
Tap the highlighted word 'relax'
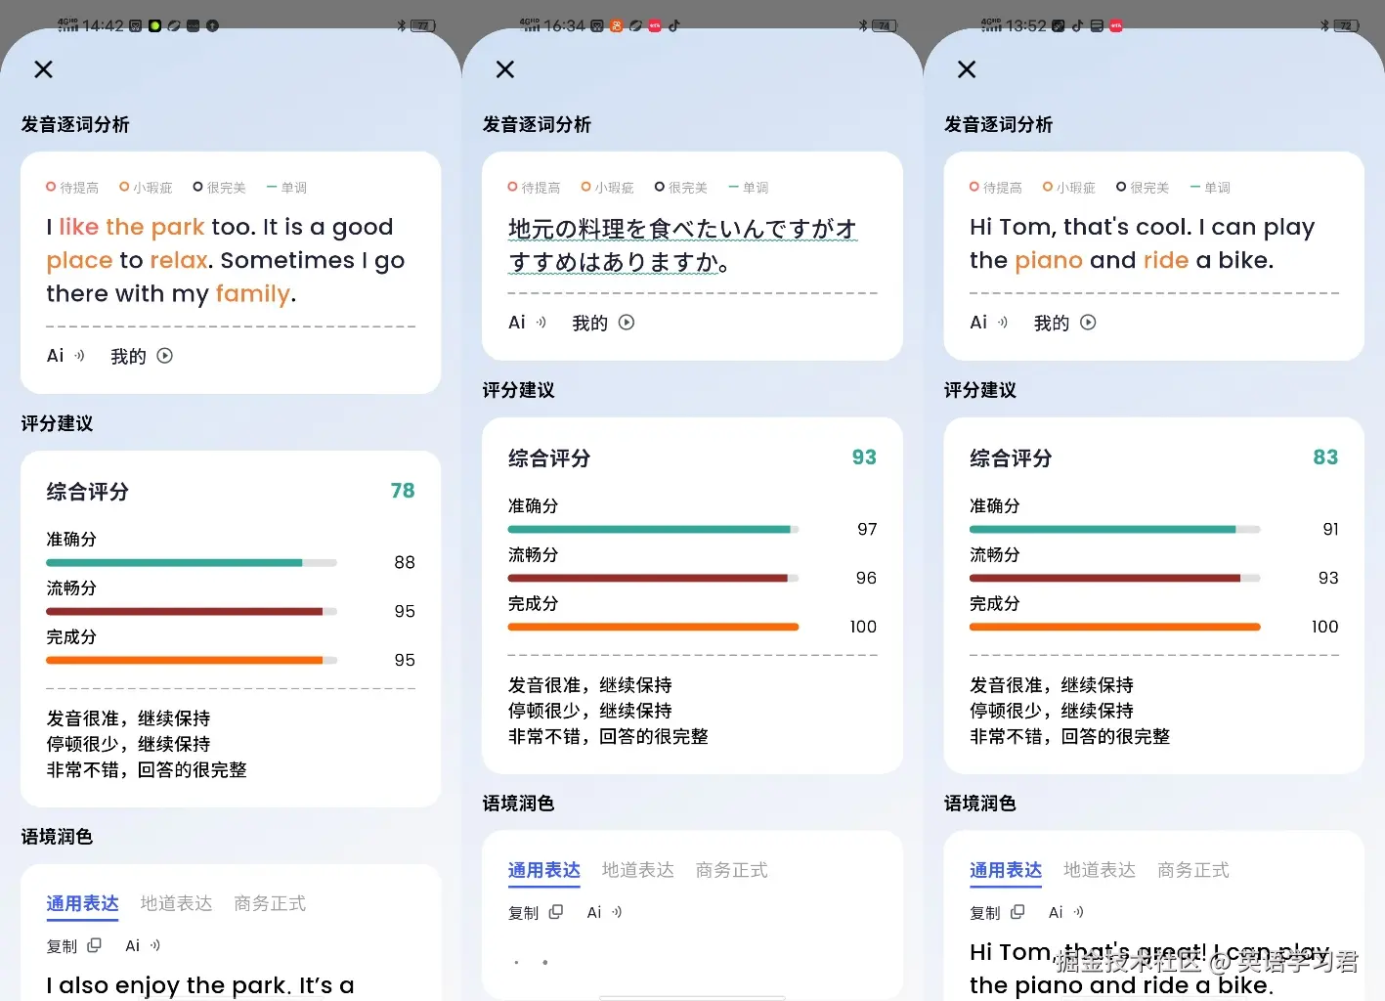[178, 261]
